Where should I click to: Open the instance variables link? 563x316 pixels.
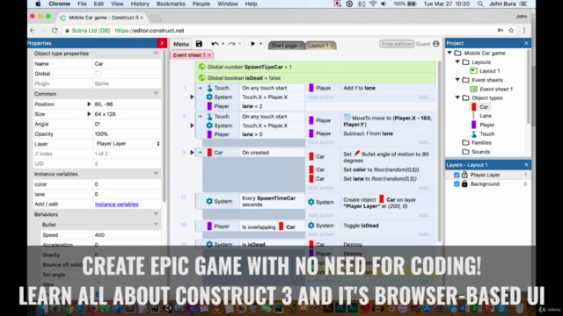(117, 205)
